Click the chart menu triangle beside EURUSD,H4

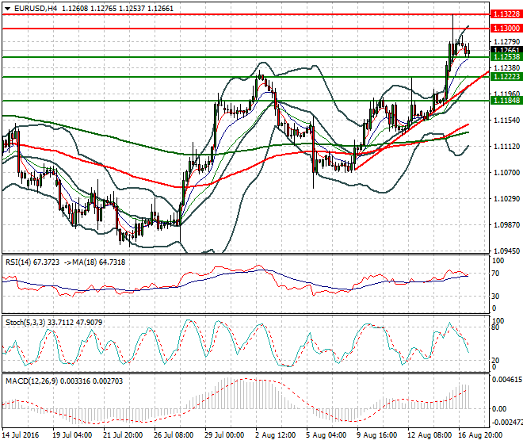[7, 9]
